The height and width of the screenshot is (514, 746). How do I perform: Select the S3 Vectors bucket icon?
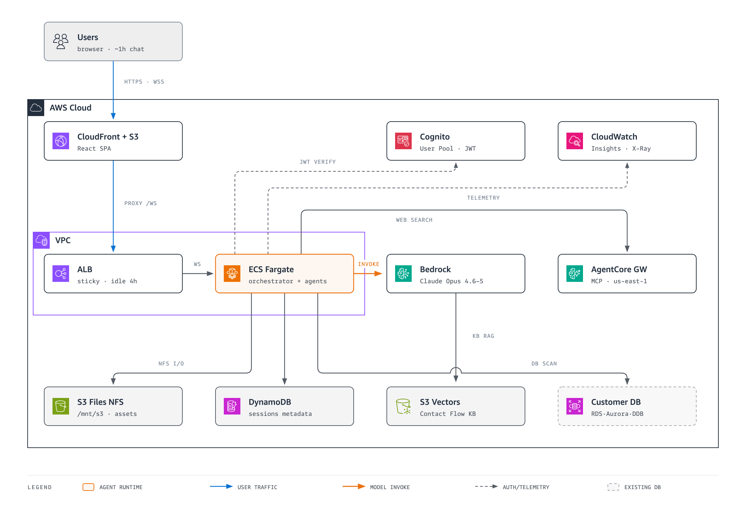click(x=403, y=406)
